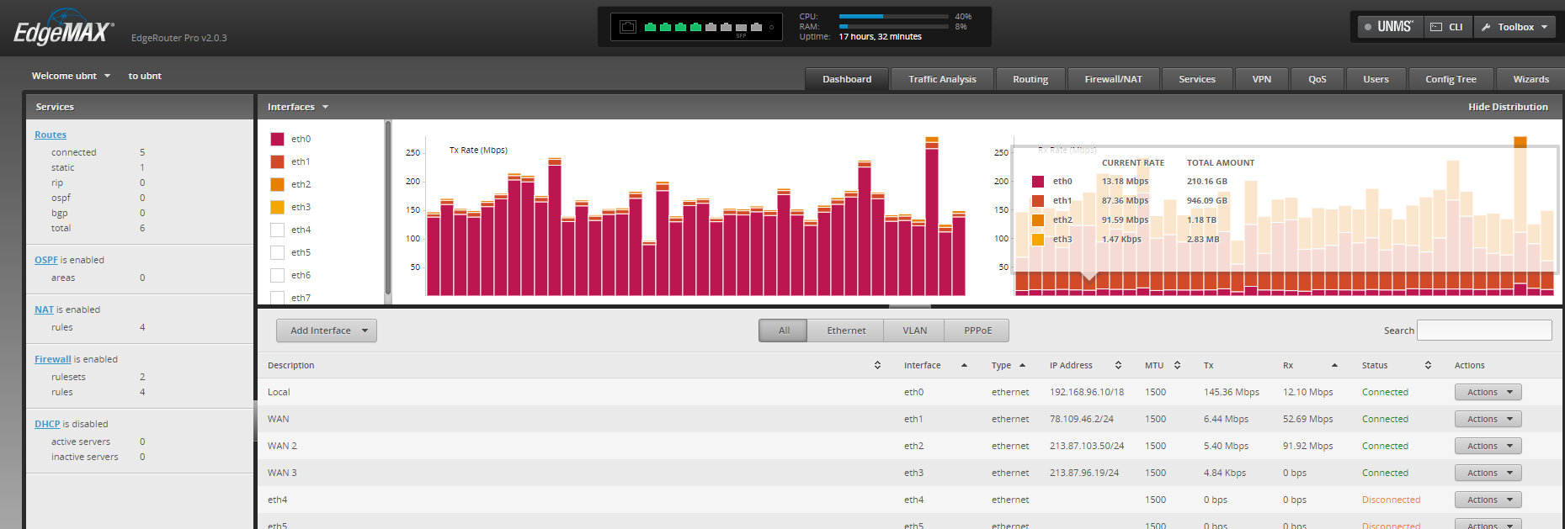
Task: Click the Hide Distribution link
Action: click(1507, 107)
